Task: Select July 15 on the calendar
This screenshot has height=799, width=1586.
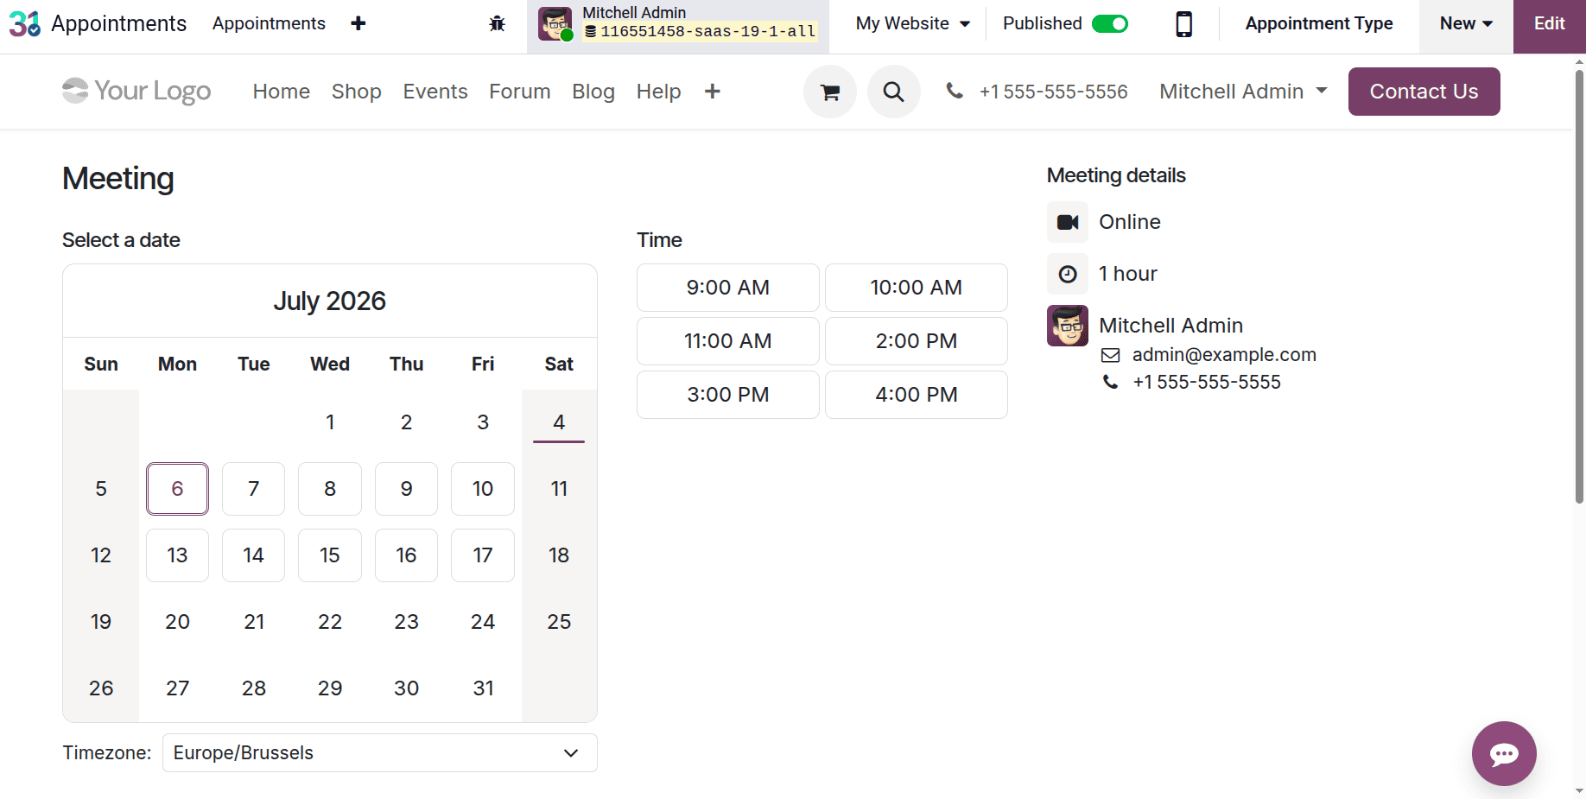Action: pyautogui.click(x=330, y=555)
